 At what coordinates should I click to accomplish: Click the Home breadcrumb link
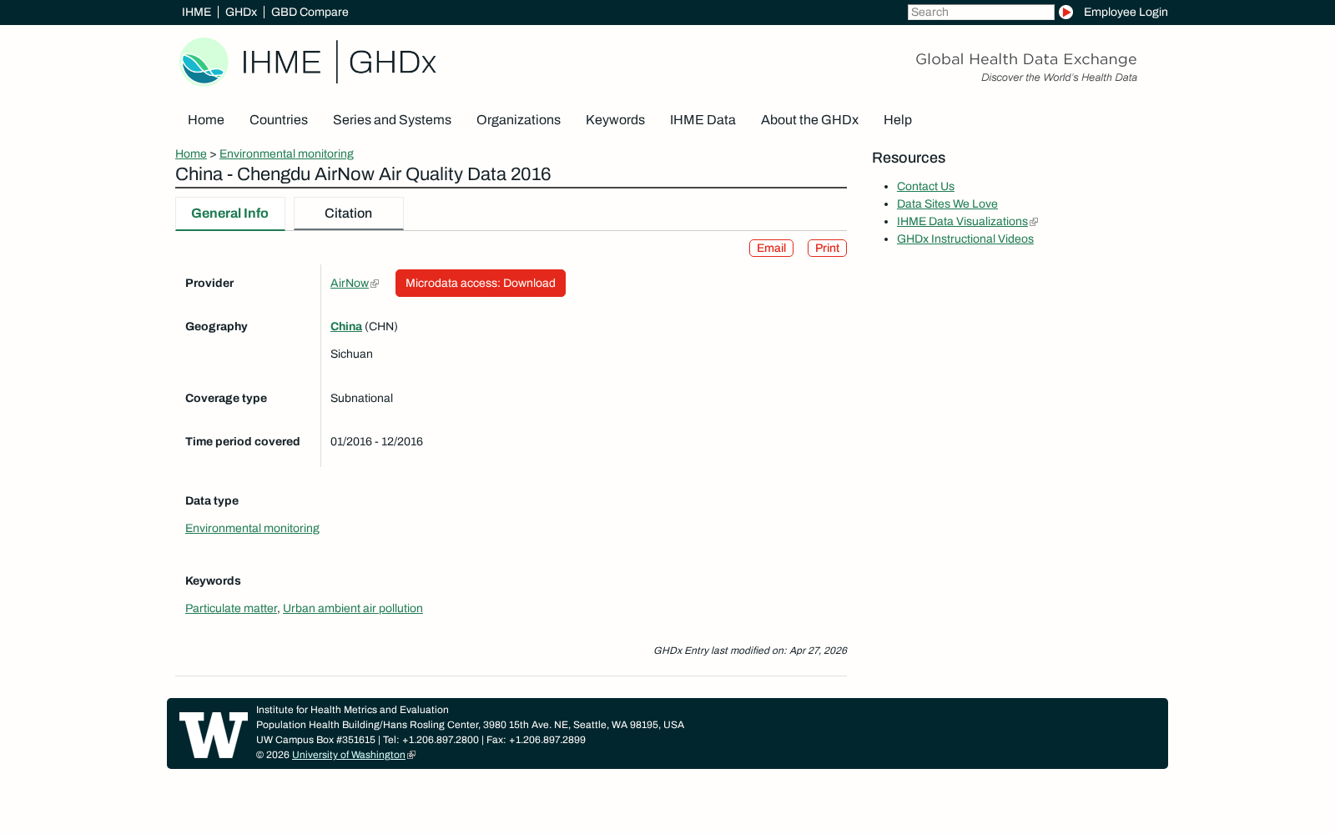(x=191, y=154)
